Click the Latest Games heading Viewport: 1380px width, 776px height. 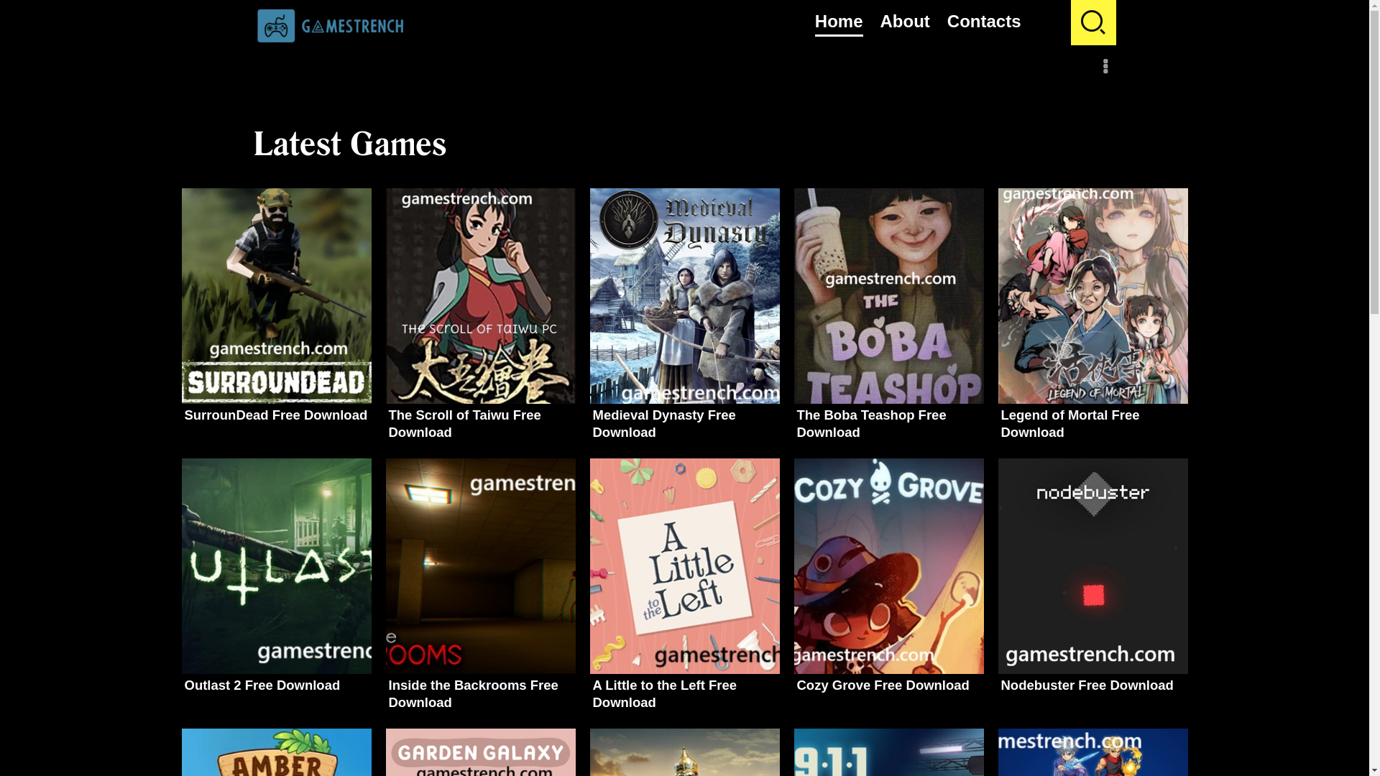(350, 144)
